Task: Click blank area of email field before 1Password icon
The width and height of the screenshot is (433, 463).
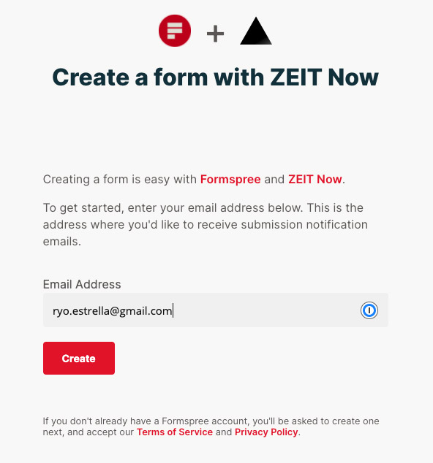Action: tap(266, 310)
